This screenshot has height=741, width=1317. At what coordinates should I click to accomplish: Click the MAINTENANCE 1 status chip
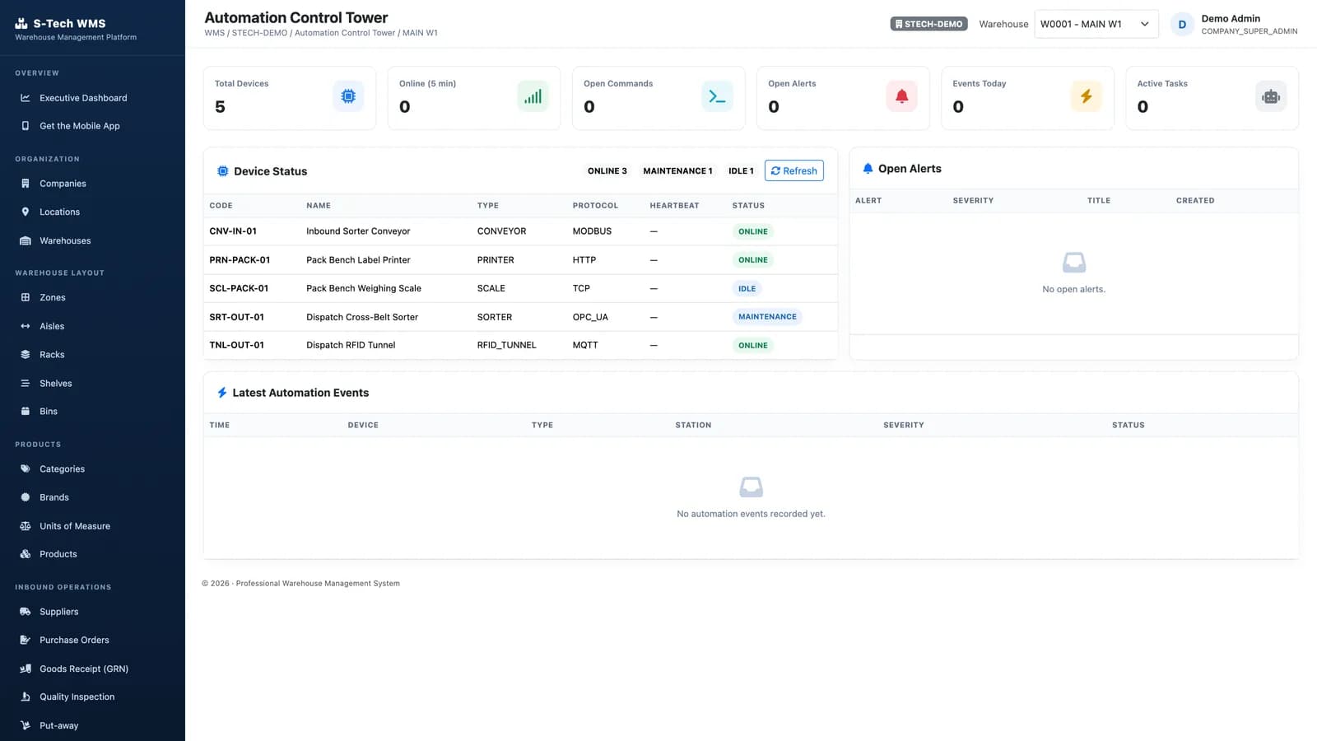pos(677,171)
